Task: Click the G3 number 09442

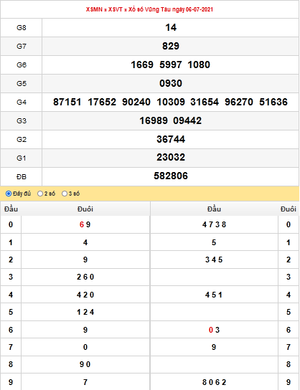Action: tap(187, 120)
